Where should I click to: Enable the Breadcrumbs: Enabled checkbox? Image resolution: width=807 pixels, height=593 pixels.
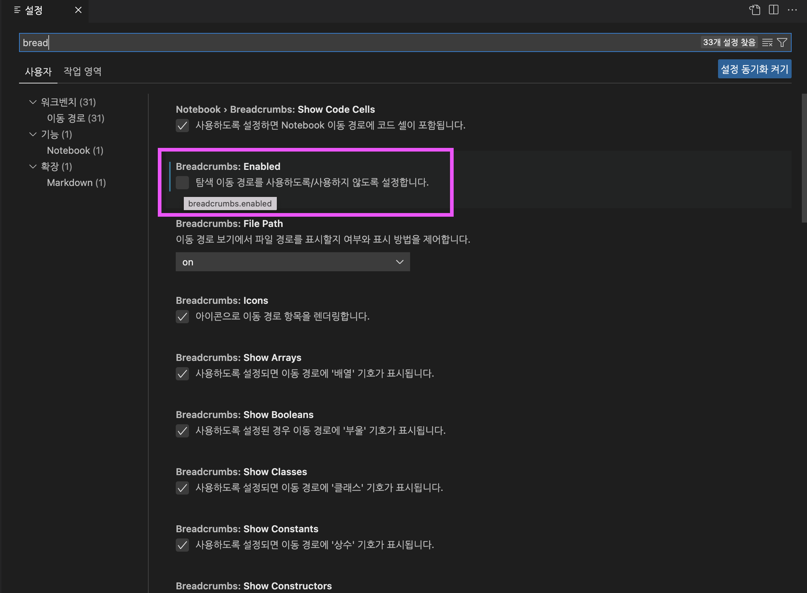(x=182, y=182)
